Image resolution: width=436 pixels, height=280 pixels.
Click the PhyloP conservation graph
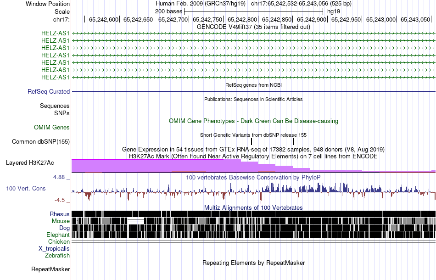[x=254, y=192]
